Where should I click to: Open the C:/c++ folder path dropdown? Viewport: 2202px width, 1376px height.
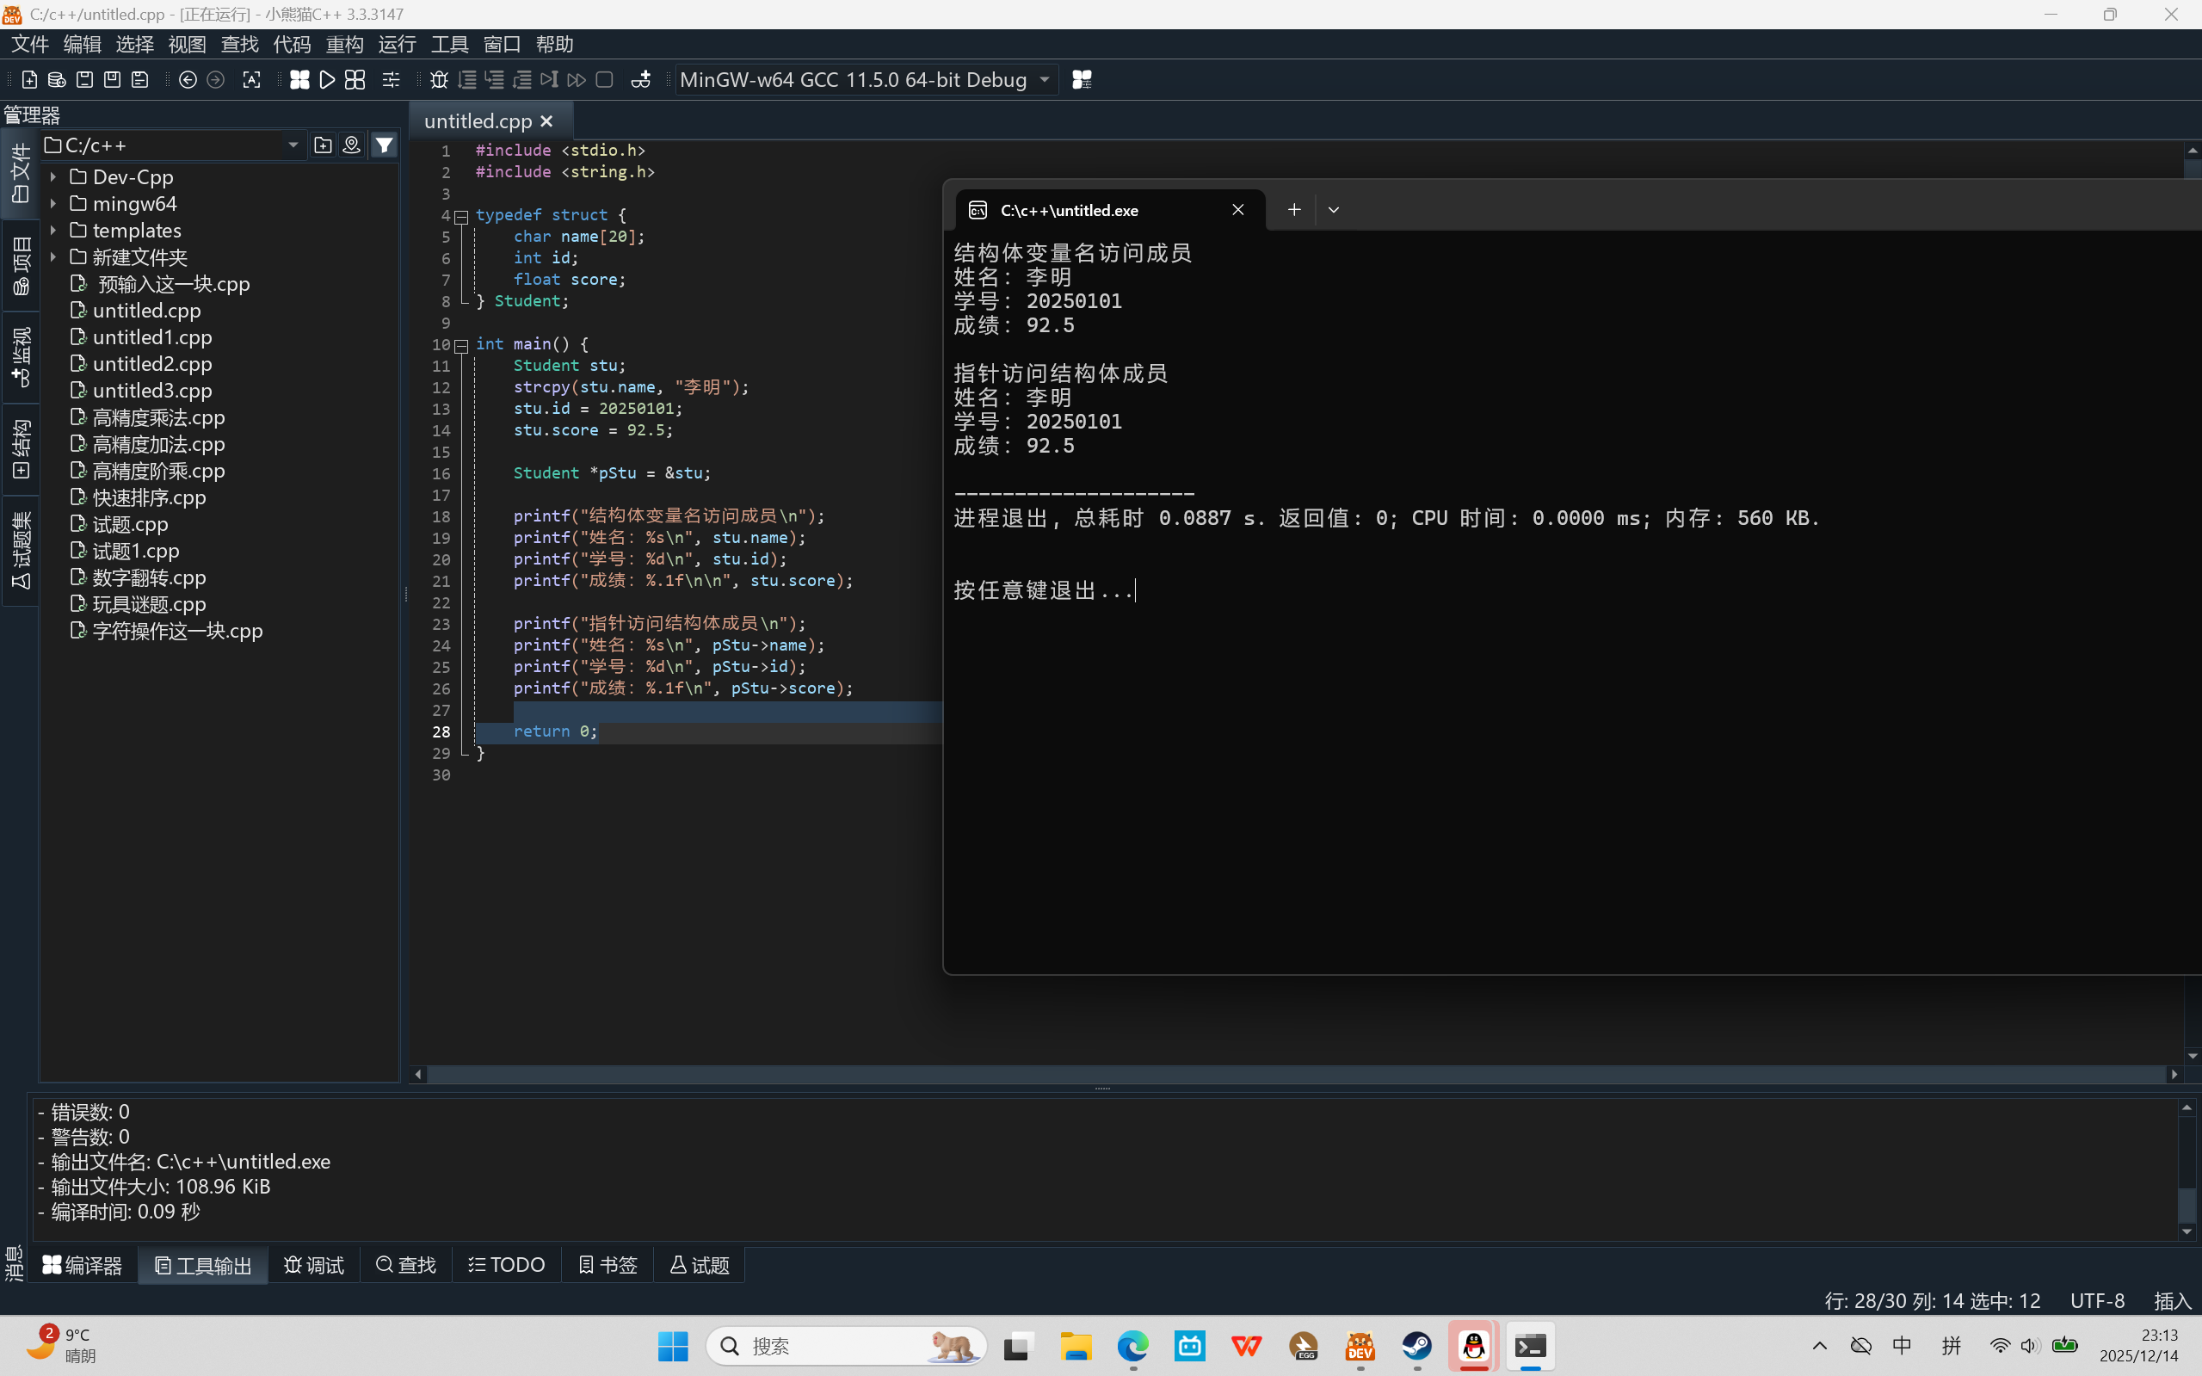[293, 145]
